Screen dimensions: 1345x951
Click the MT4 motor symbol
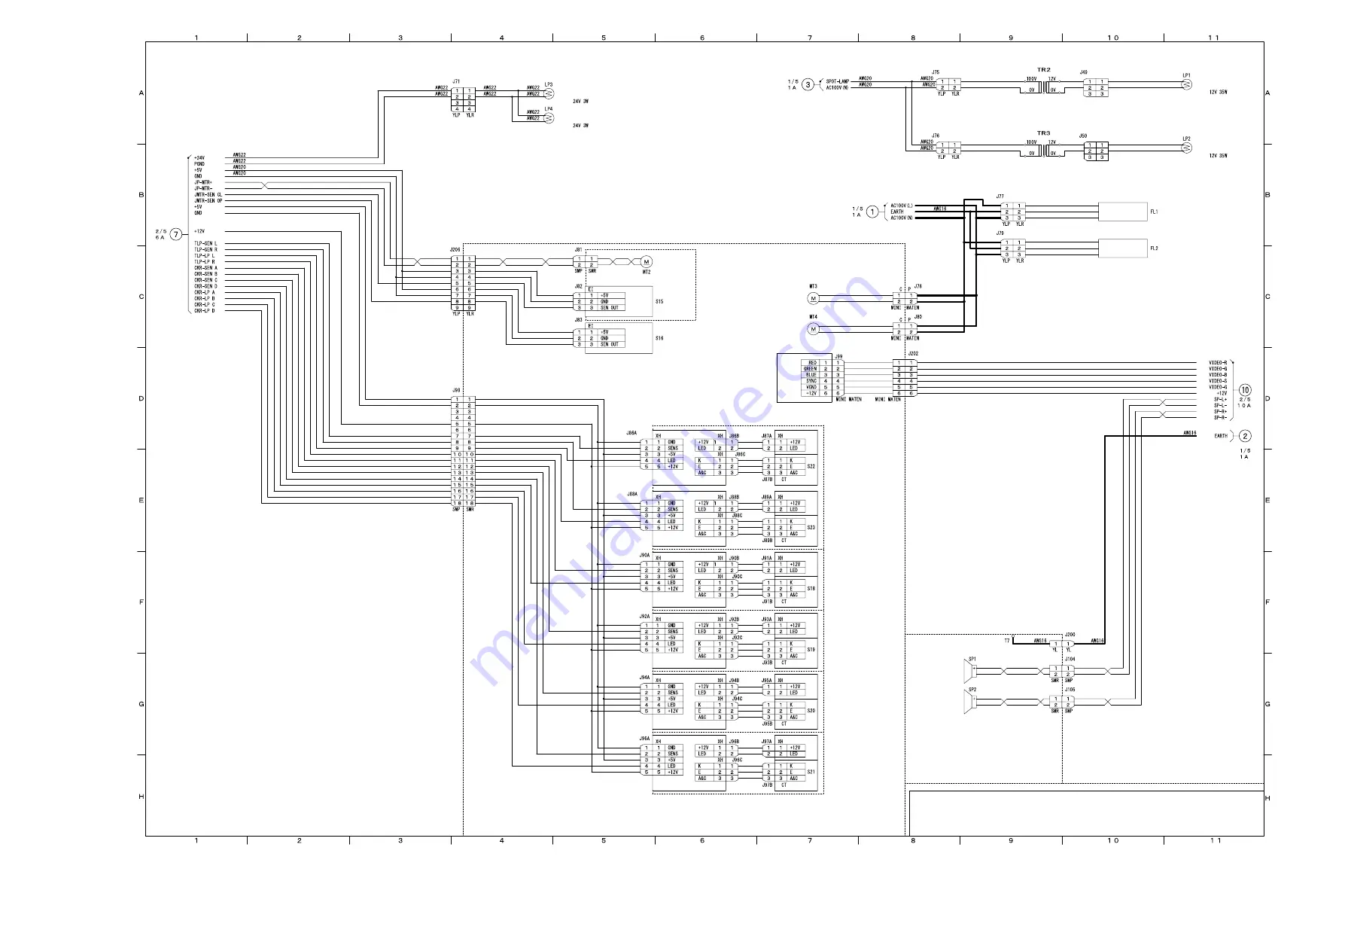click(x=813, y=329)
